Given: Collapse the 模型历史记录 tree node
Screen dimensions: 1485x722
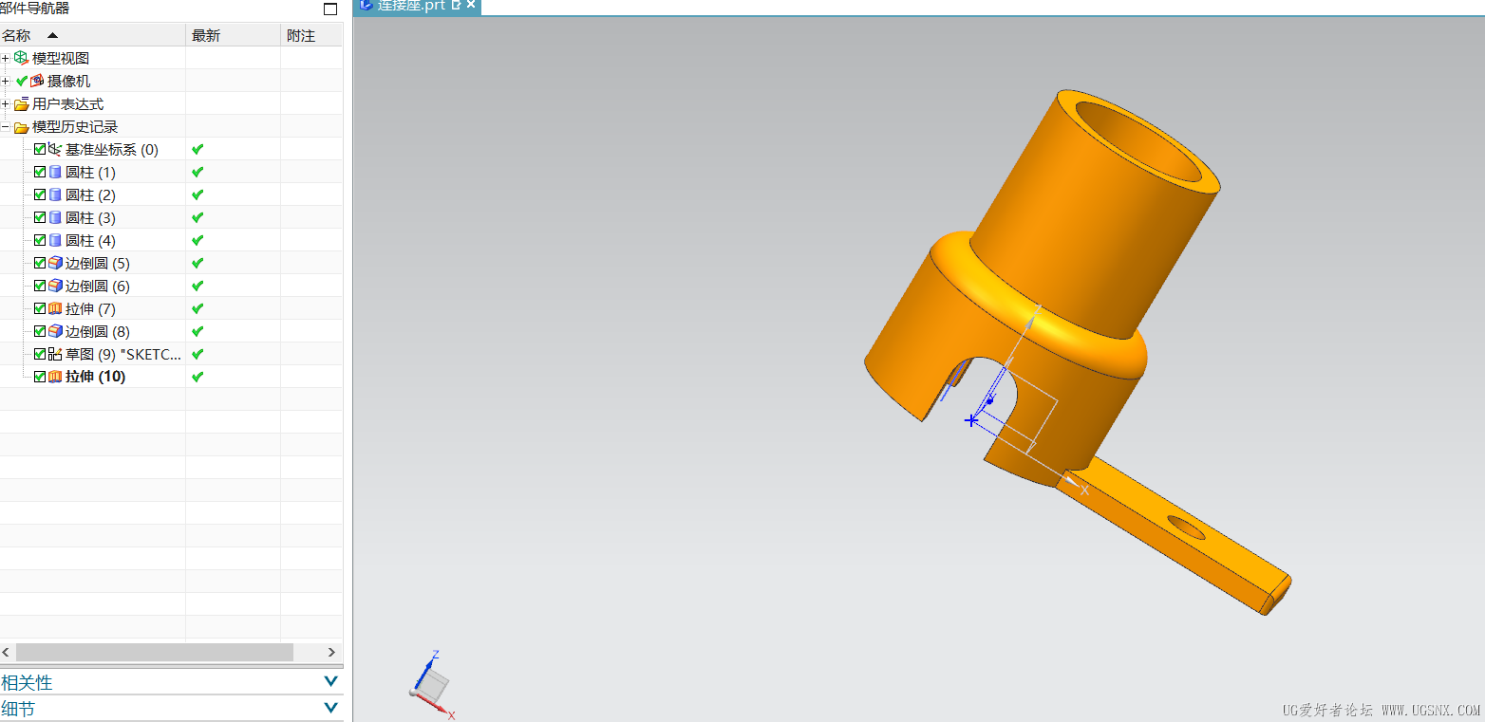Looking at the screenshot, I should 6,127.
